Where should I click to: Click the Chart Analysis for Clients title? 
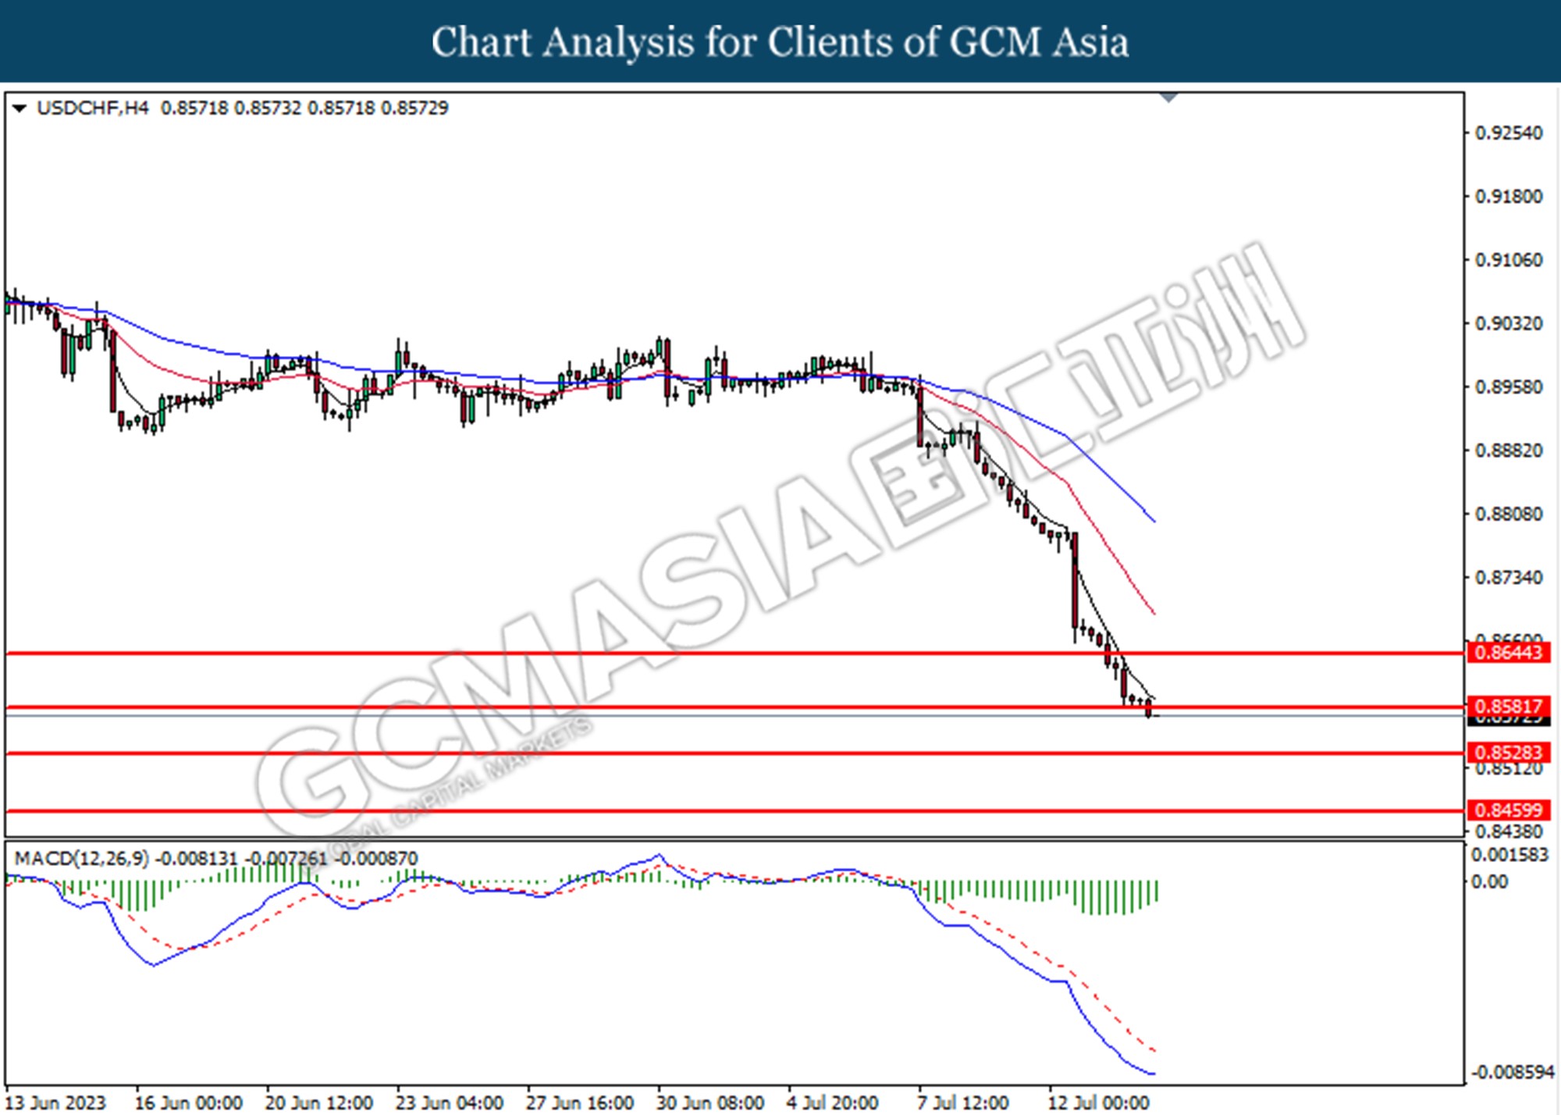(x=780, y=42)
